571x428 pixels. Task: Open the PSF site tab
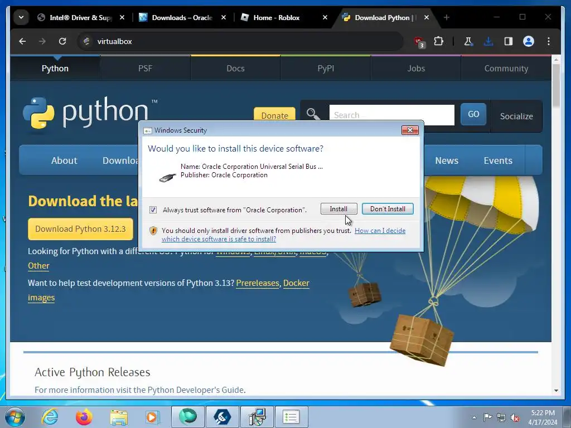pyautogui.click(x=146, y=69)
